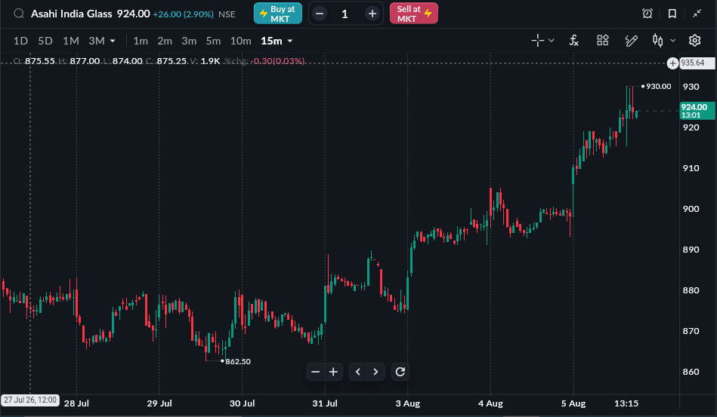Pan chart left with arrow button
The width and height of the screenshot is (717, 417).
click(358, 373)
